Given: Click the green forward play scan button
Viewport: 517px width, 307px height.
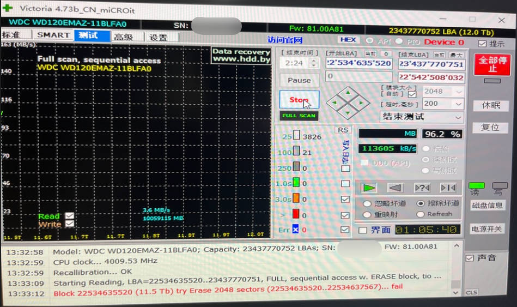Looking at the screenshot, I should tap(369, 188).
